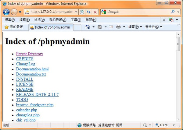Open the 安全性(S) safety menu

pos(154,27)
